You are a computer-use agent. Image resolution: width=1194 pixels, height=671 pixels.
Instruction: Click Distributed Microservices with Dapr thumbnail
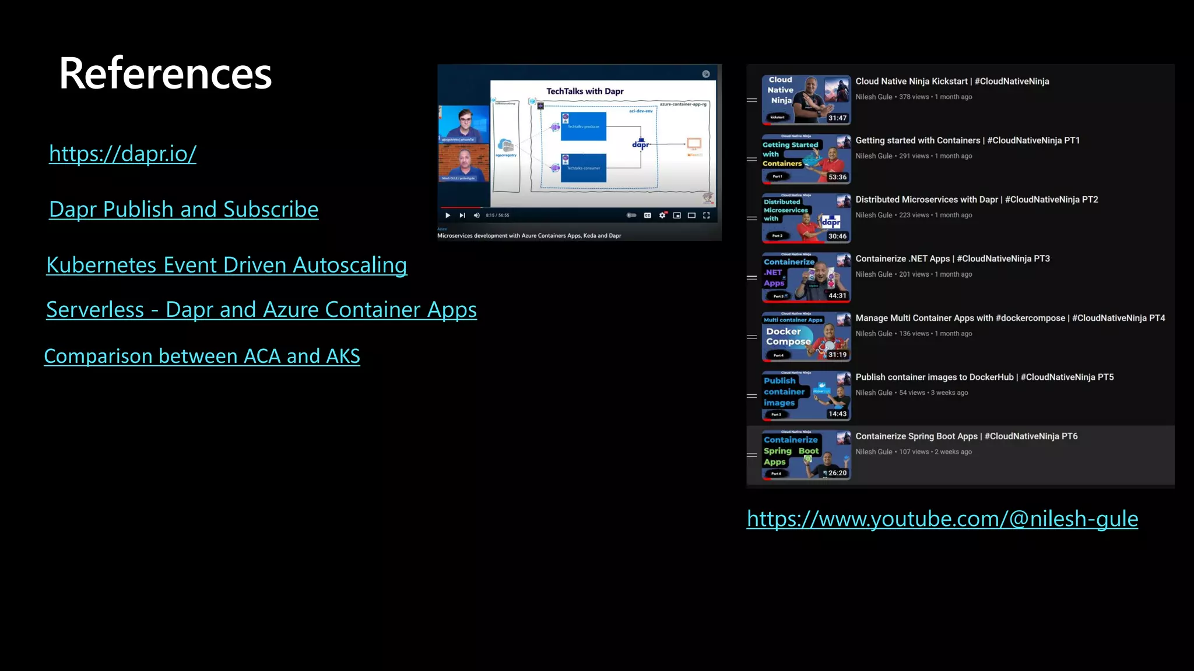tap(806, 218)
